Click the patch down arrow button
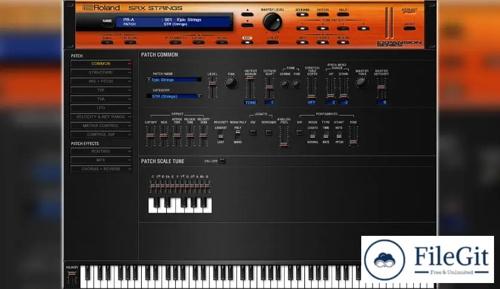The image size is (500, 289). point(247,25)
